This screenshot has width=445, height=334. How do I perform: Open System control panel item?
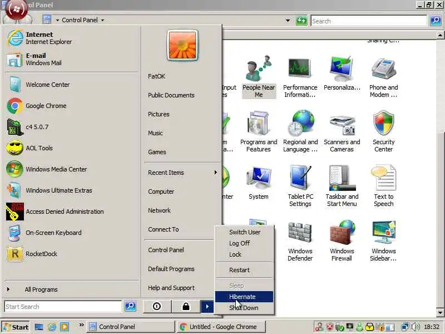(259, 183)
